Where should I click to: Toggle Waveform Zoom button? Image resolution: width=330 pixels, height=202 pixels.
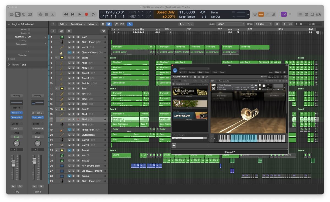click(277, 24)
